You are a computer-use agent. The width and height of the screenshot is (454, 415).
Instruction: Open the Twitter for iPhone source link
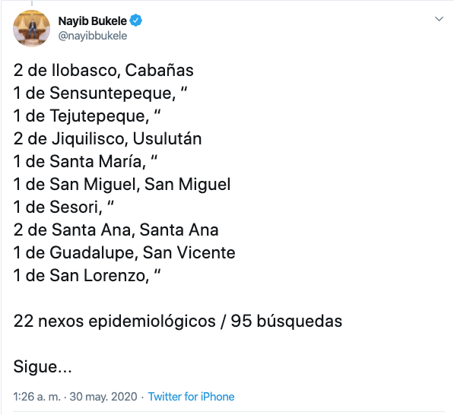pyautogui.click(x=191, y=397)
